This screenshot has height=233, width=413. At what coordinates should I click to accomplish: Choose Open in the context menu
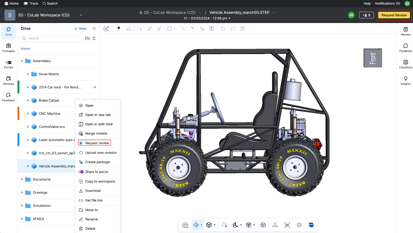coord(98,105)
